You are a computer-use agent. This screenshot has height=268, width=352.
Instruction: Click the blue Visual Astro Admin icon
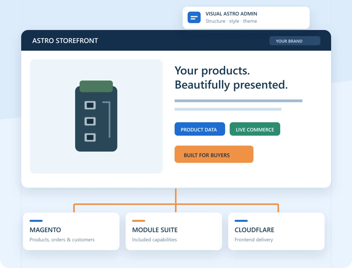[x=194, y=18]
